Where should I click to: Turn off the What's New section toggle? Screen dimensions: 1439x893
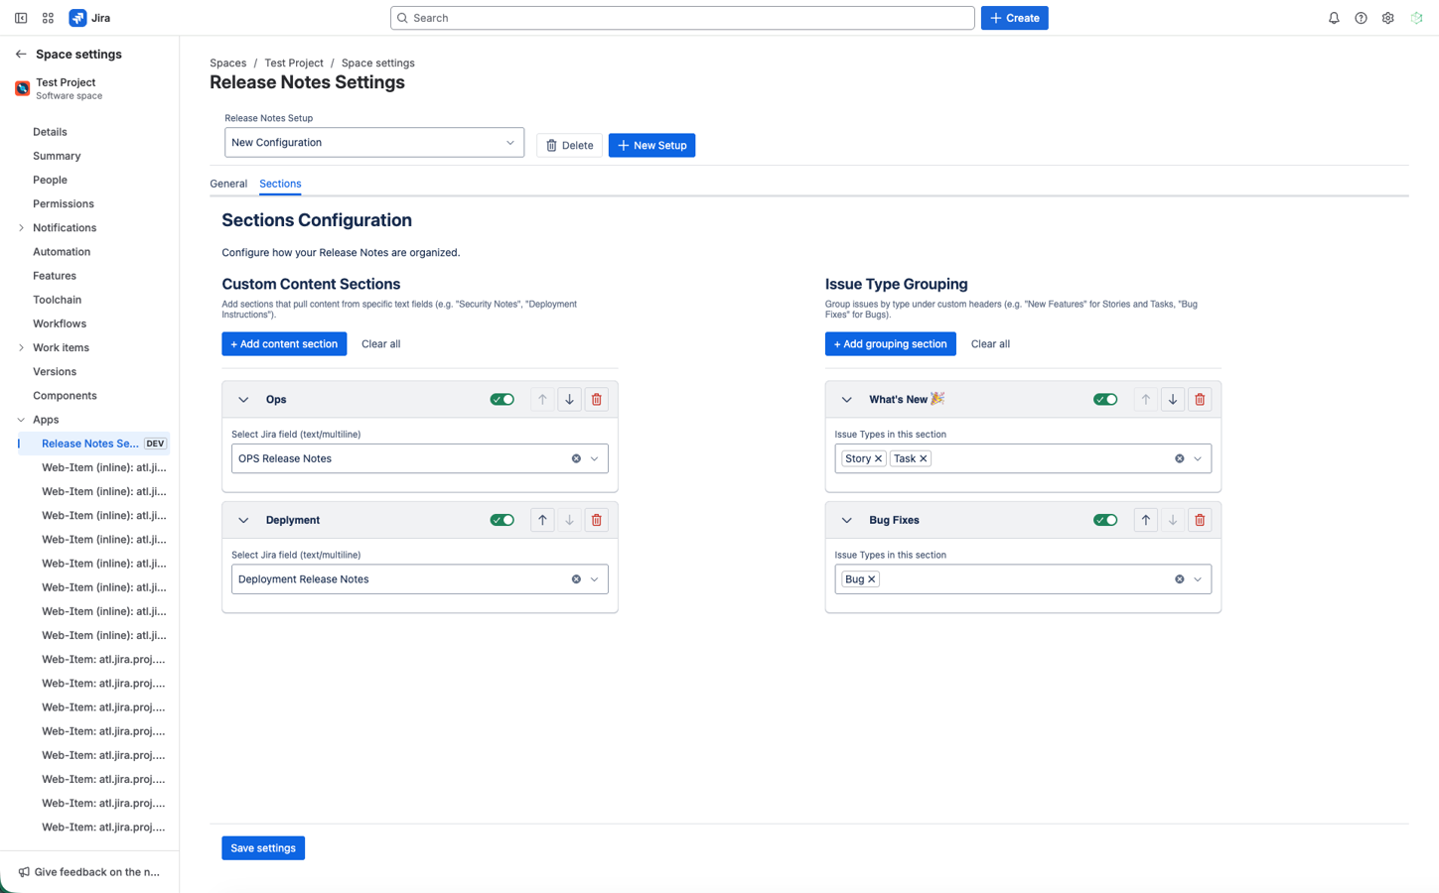1104,400
